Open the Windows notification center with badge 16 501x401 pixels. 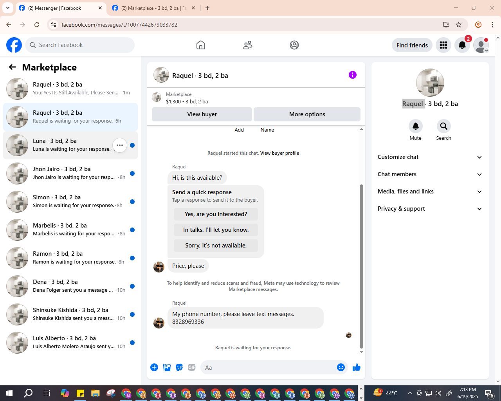pos(489,393)
